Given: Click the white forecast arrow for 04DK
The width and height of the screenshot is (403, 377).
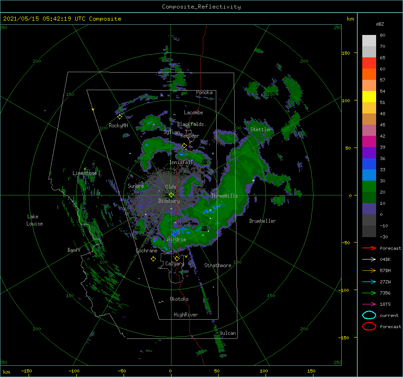Looking at the screenshot, I should [x=369, y=260].
